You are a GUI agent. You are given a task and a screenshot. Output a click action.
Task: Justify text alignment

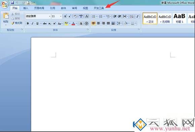tap(108, 23)
